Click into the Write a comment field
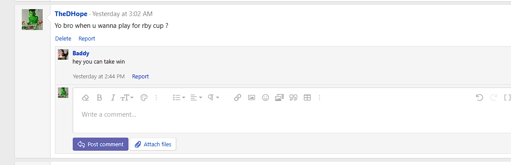 (x=292, y=114)
